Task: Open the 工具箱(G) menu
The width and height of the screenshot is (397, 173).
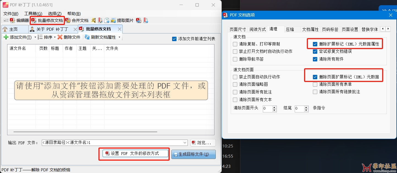Action: click(x=33, y=13)
